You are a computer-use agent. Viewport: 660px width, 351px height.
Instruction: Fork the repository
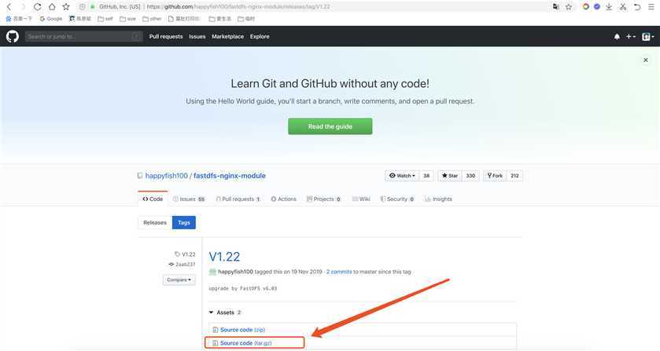(495, 176)
